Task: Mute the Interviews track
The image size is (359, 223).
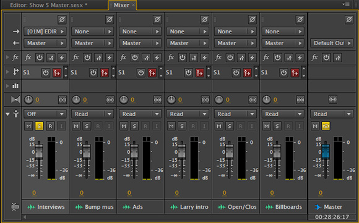Action: click(x=28, y=126)
